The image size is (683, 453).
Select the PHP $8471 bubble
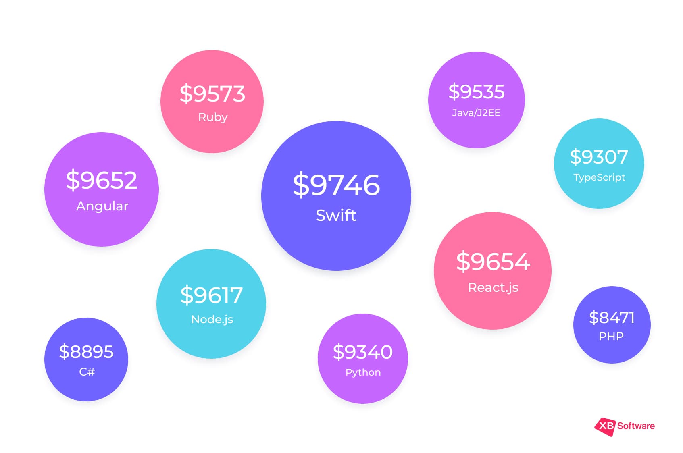[612, 325]
